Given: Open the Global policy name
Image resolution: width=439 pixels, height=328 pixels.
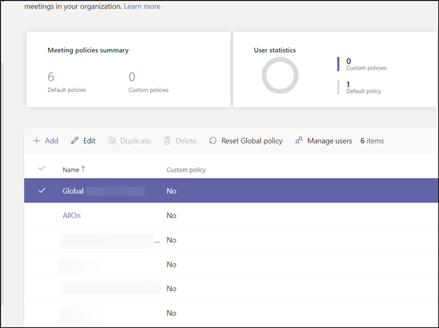Looking at the screenshot, I should [73, 191].
